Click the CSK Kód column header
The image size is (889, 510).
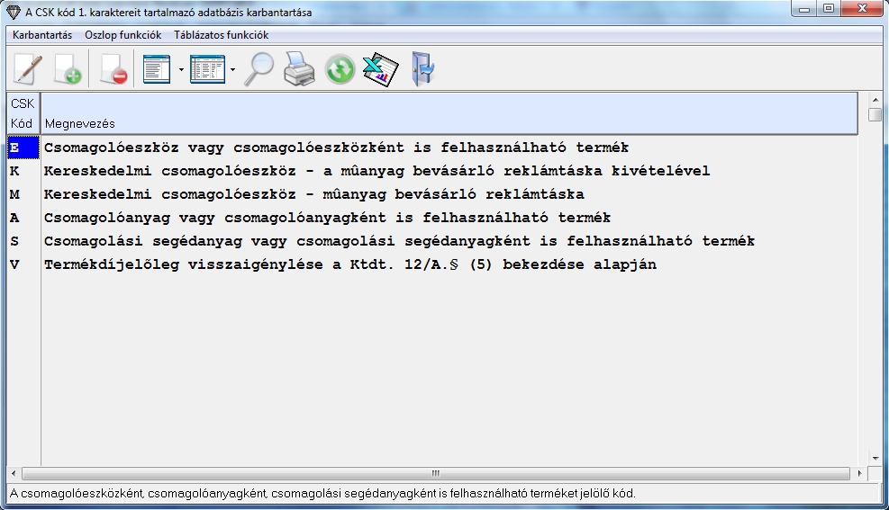point(23,113)
